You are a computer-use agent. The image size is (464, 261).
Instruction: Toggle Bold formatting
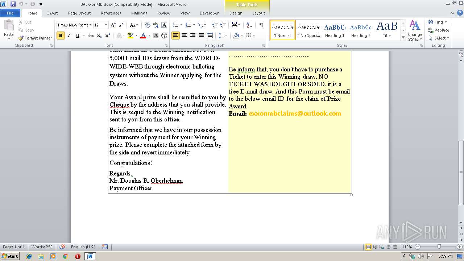[x=61, y=36]
